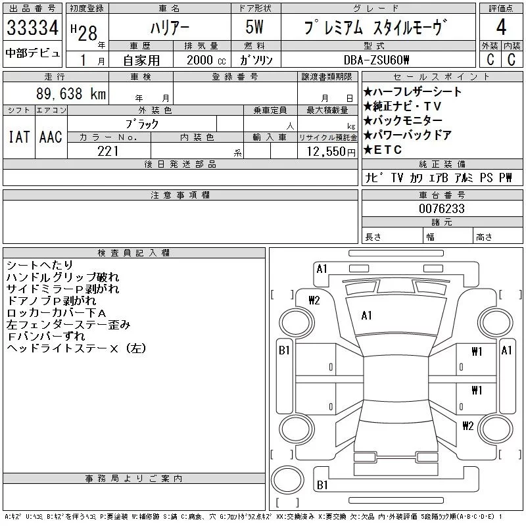Click the ★ハーフレザーシート sales point
The height and width of the screenshot is (526, 526).
click(x=413, y=92)
